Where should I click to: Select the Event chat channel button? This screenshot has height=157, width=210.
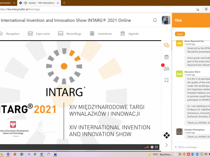(180, 34)
